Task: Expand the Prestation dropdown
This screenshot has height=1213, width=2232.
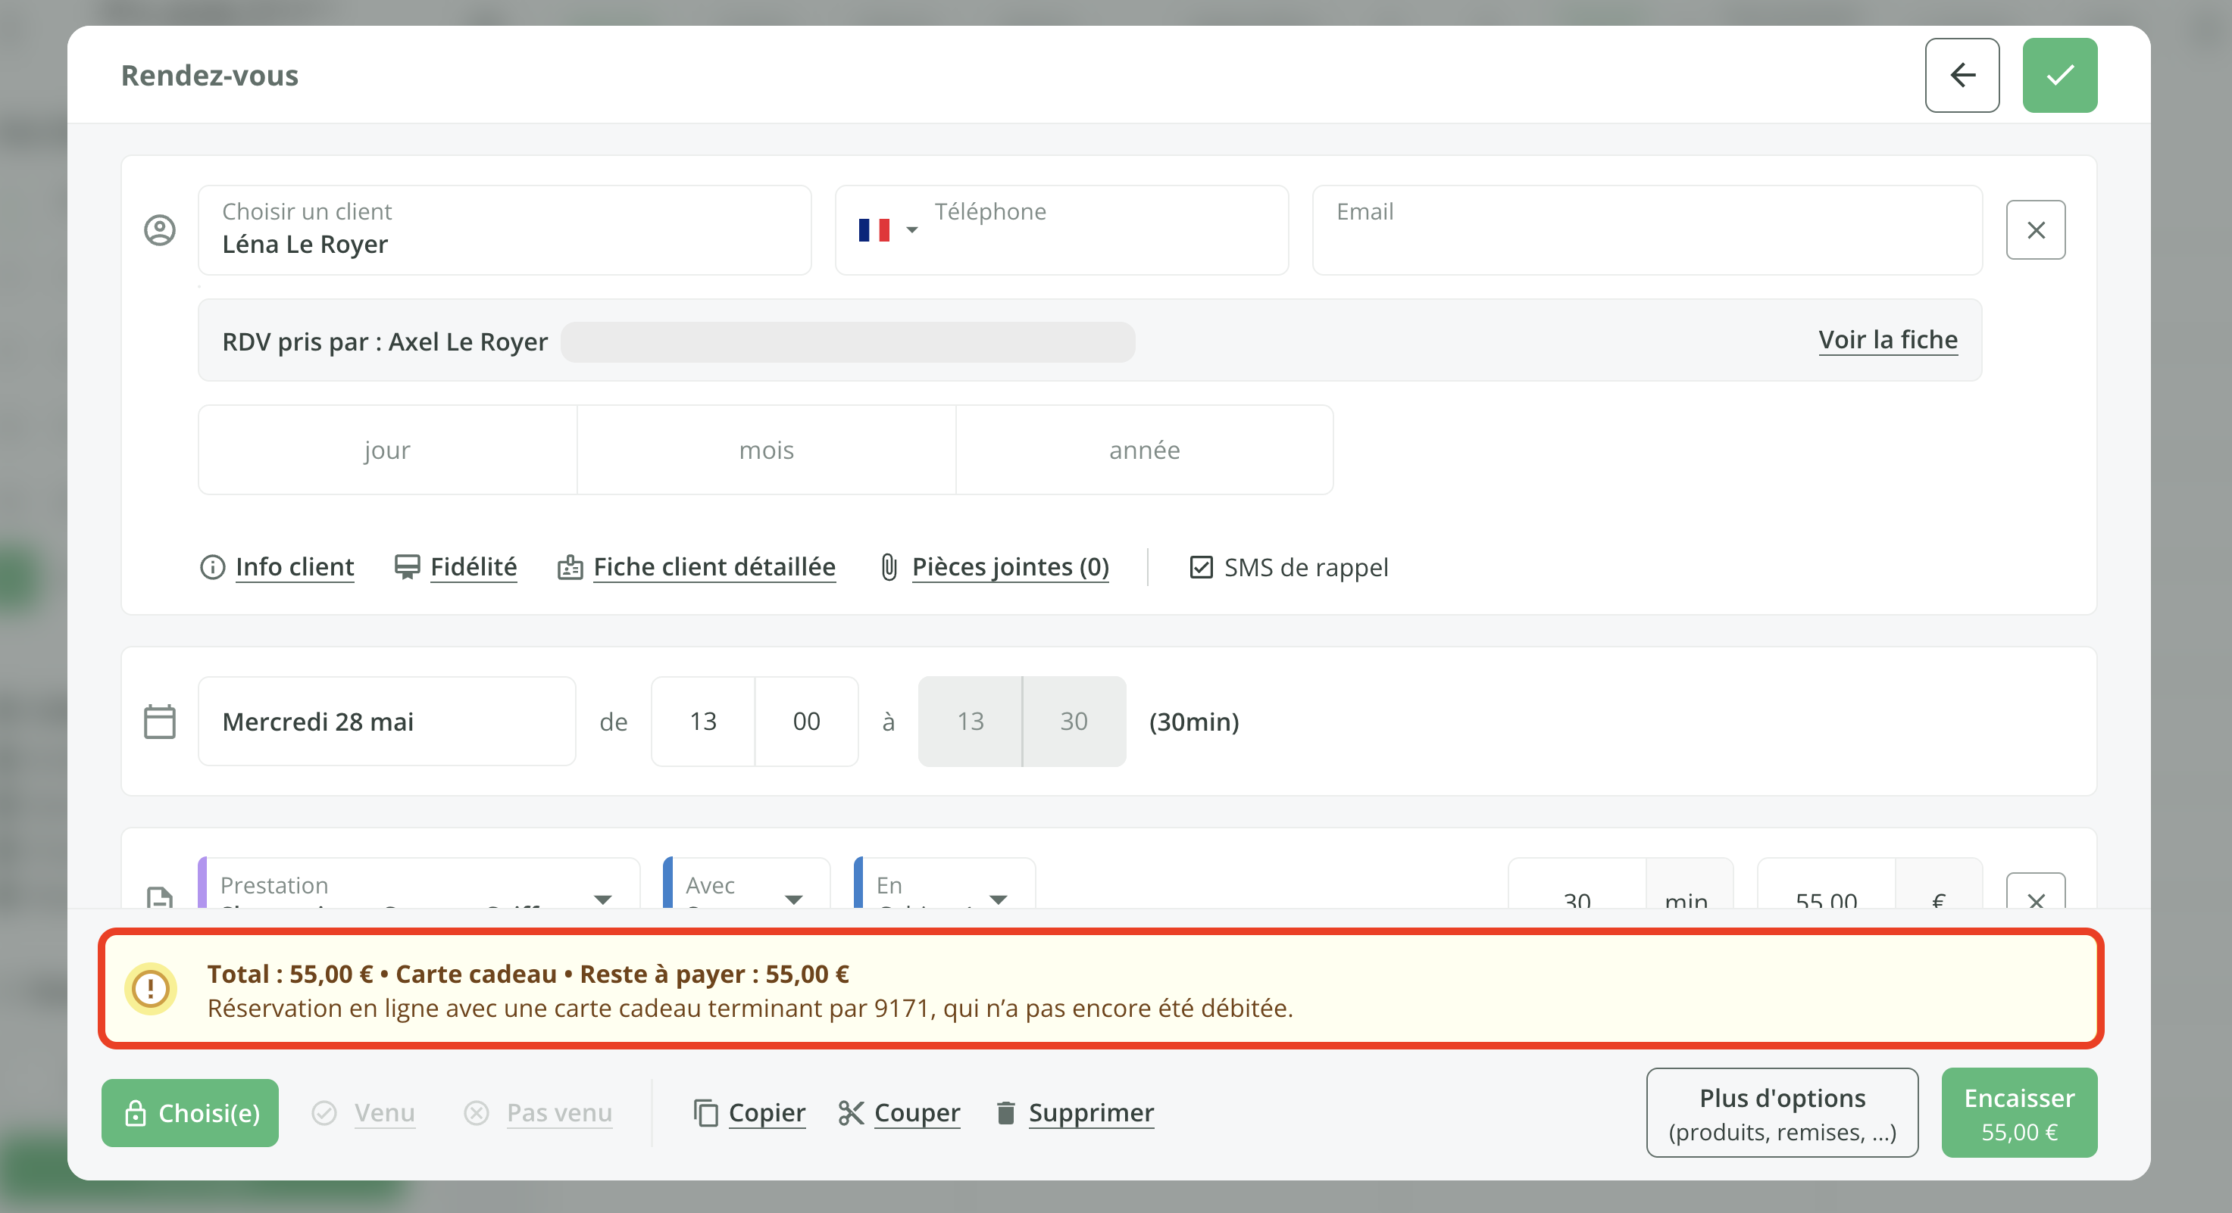Action: point(602,899)
